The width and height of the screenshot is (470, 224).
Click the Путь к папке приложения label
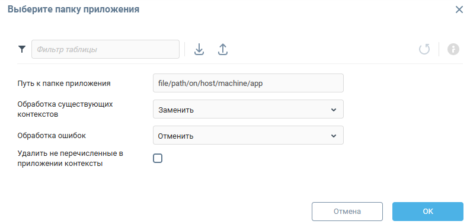tap(64, 84)
